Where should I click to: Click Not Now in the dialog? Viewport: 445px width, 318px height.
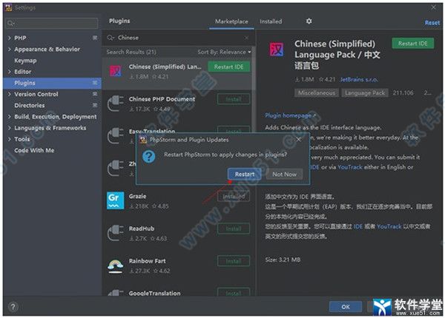(284, 175)
